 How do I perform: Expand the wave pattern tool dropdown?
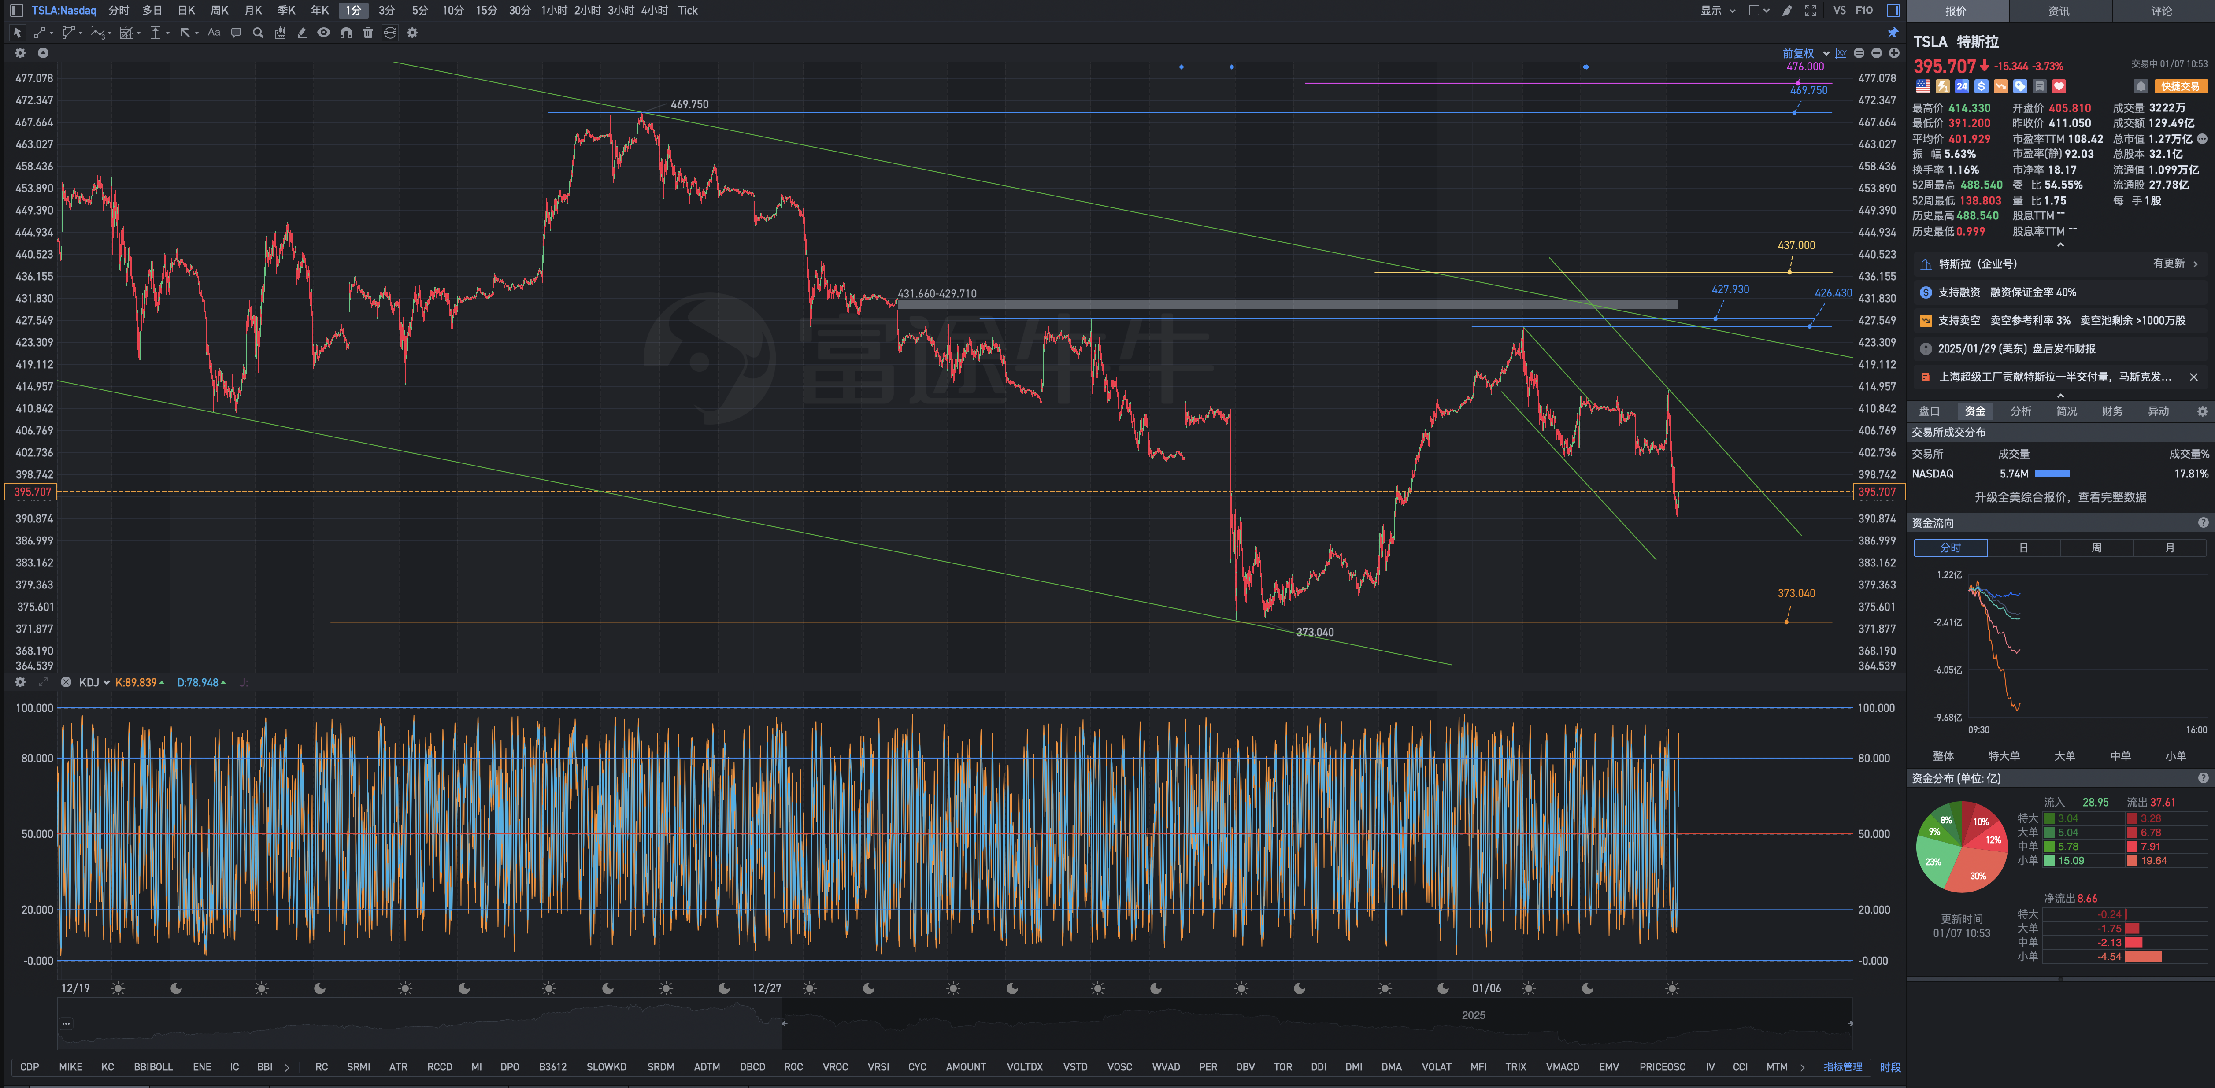pyautogui.click(x=109, y=33)
